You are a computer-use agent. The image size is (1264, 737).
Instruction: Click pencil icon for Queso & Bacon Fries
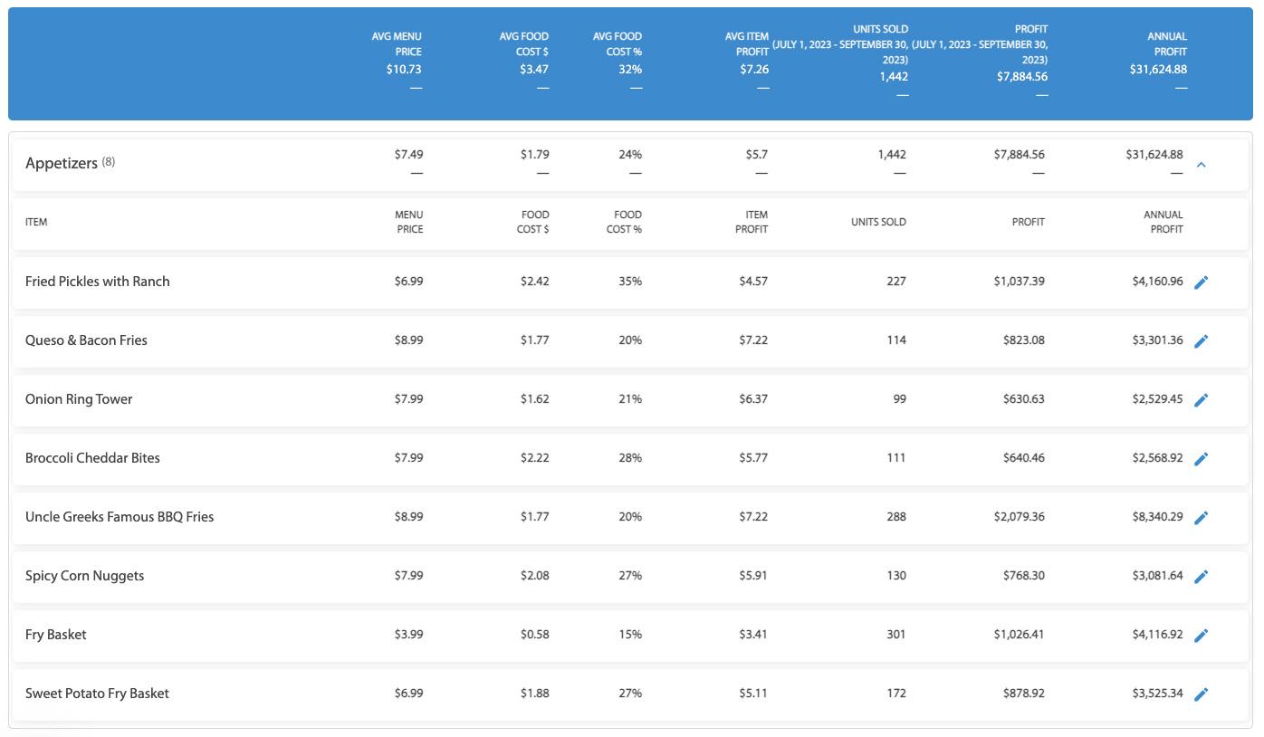1201,341
